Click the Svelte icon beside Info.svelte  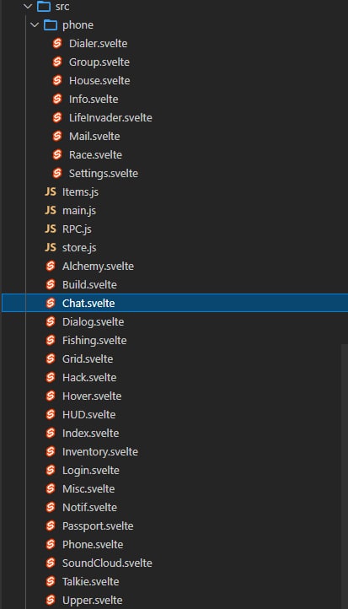point(57,99)
